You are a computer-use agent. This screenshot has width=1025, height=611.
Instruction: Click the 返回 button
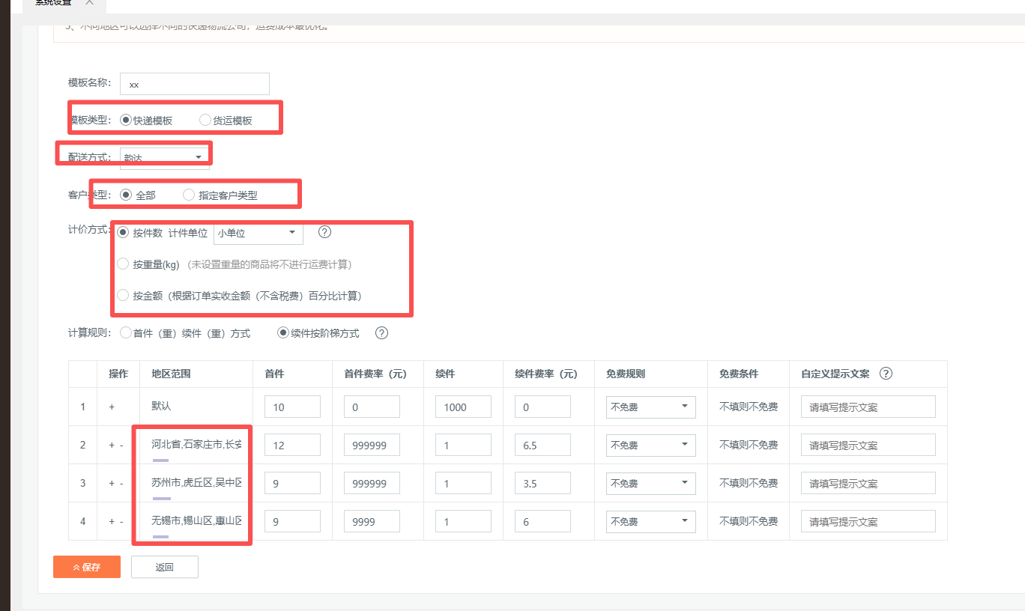(165, 567)
